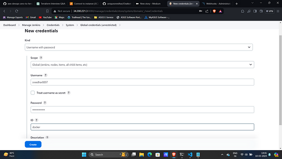Open MyASUS Software bookmark
This screenshot has width=282, height=159.
tap(157, 17)
